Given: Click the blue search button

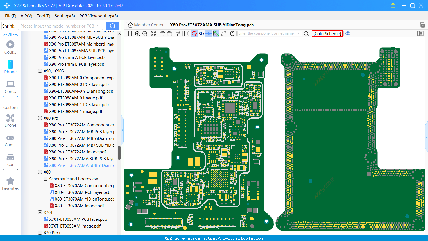Looking at the screenshot, I should 112,26.
